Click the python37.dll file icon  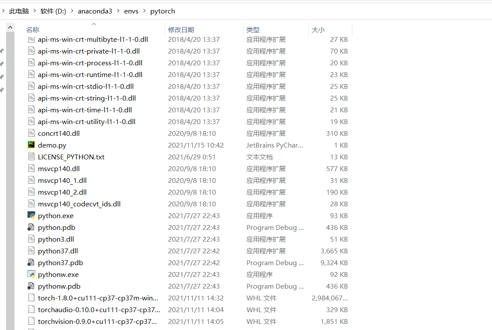point(31,251)
